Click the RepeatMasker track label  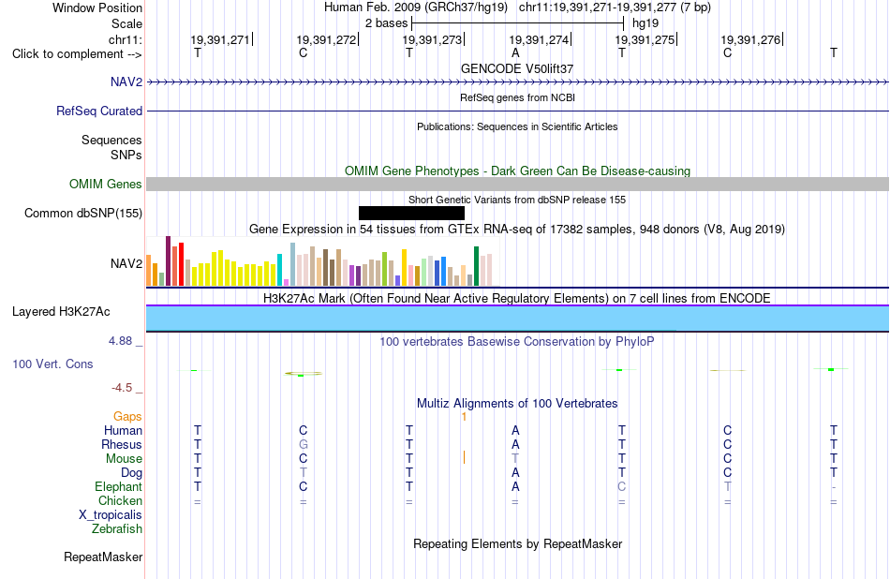pos(103,557)
